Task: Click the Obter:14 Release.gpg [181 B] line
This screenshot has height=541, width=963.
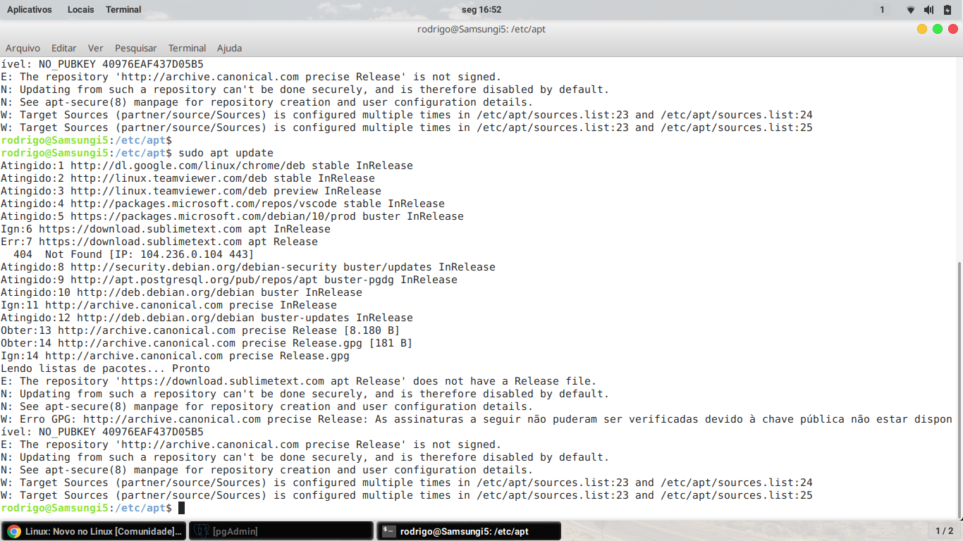Action: 207,343
